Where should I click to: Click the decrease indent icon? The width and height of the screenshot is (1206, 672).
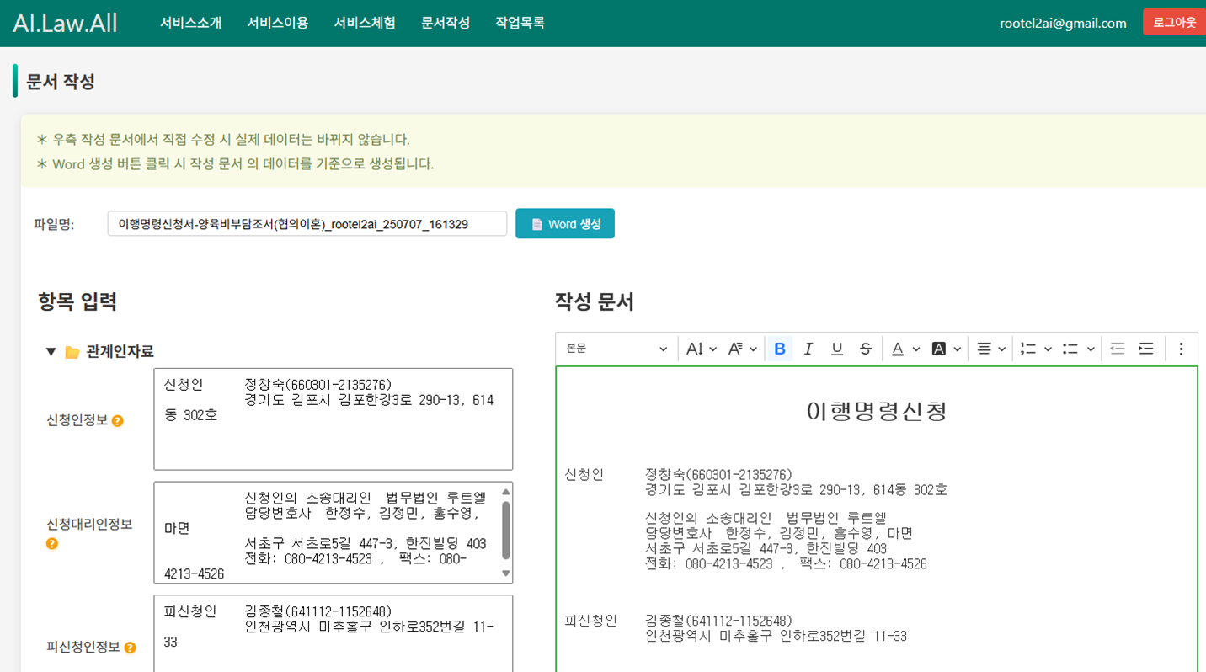[1118, 349]
